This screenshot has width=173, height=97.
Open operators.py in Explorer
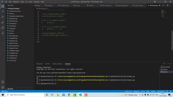click(13, 41)
